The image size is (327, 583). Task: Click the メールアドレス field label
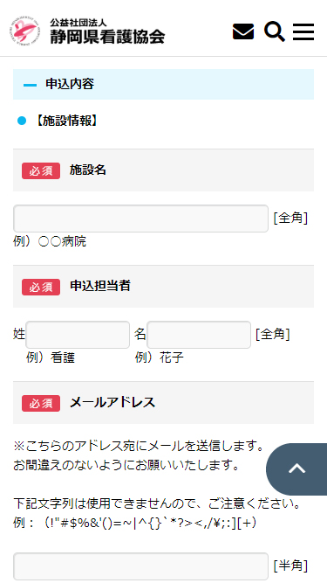(x=112, y=402)
